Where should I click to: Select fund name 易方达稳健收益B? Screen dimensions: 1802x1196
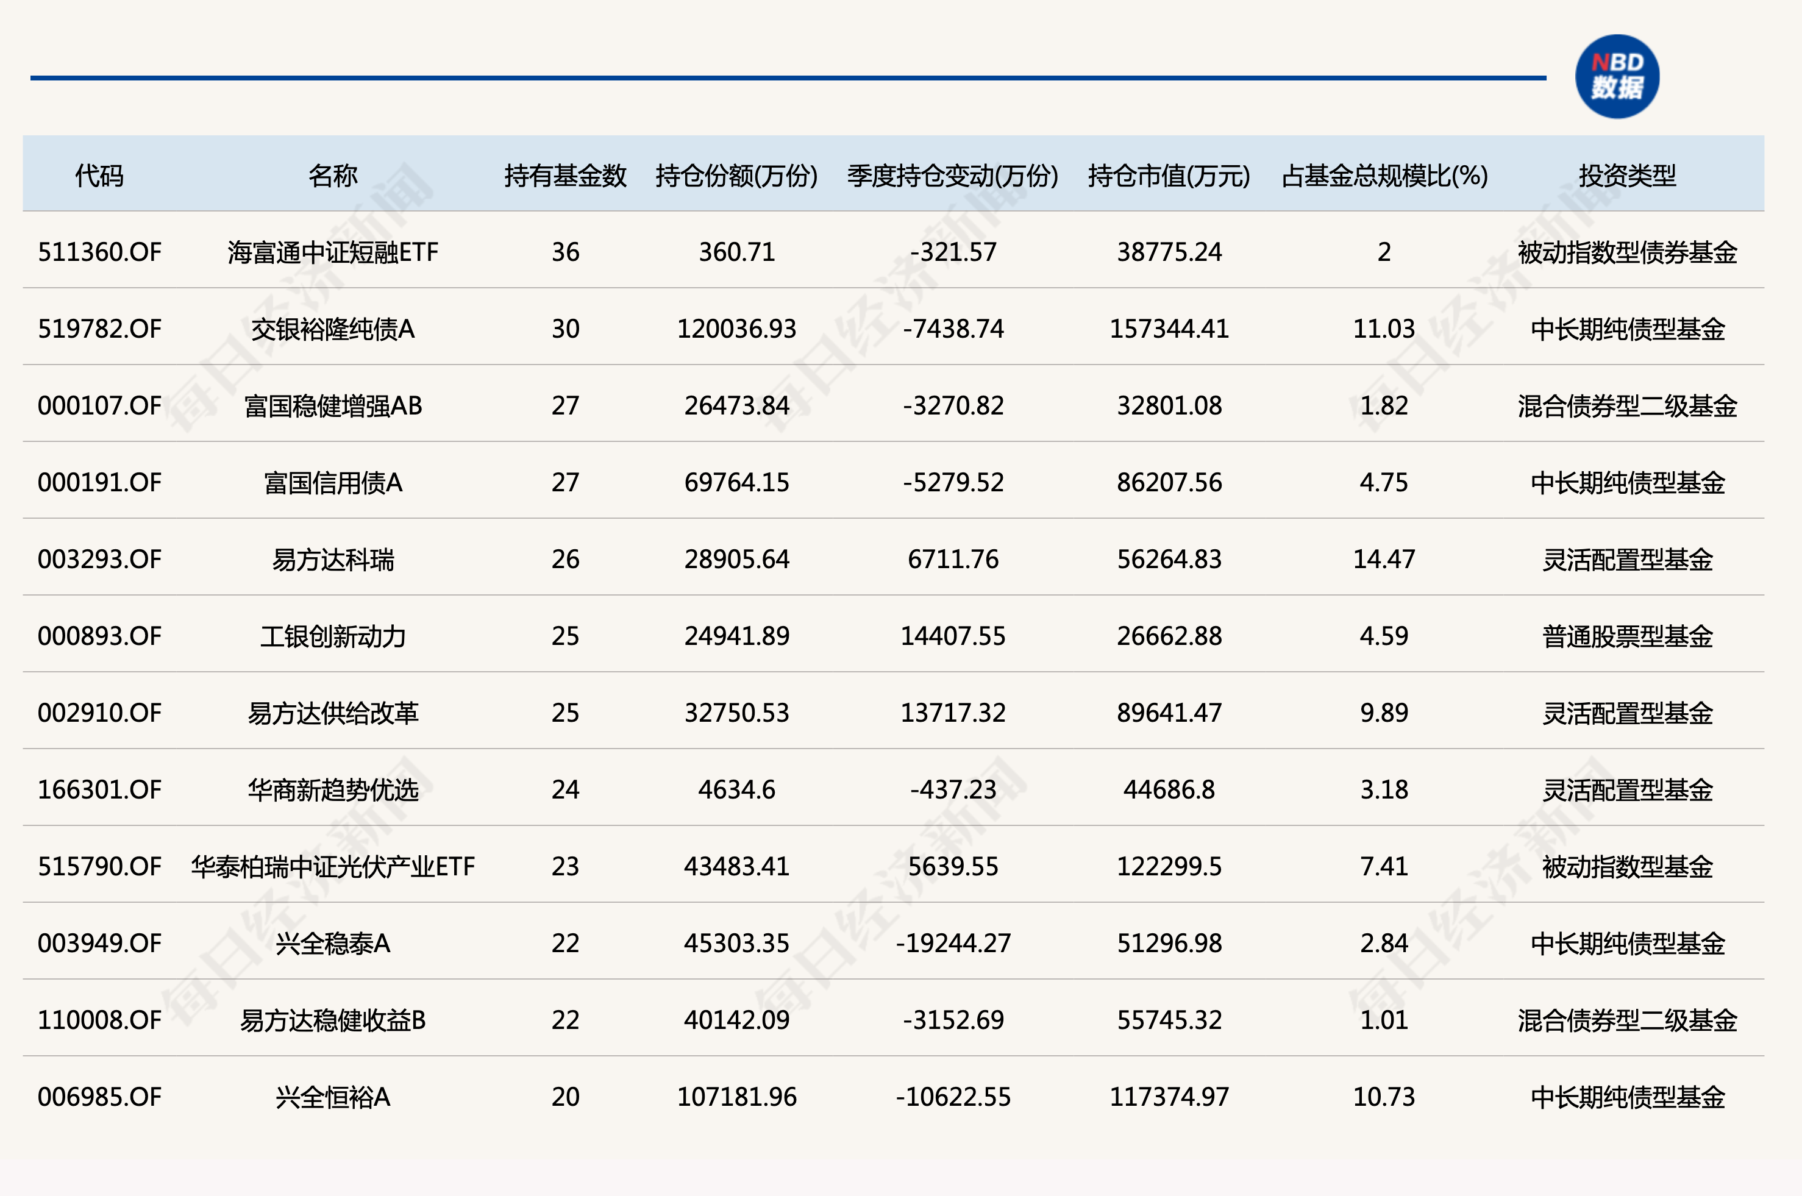pyautogui.click(x=332, y=1020)
